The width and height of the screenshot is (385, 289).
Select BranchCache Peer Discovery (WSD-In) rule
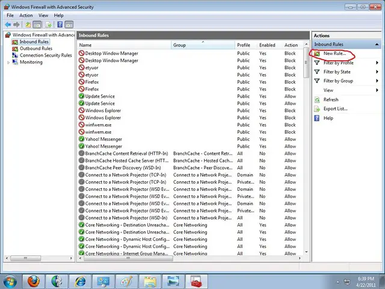(190, 168)
